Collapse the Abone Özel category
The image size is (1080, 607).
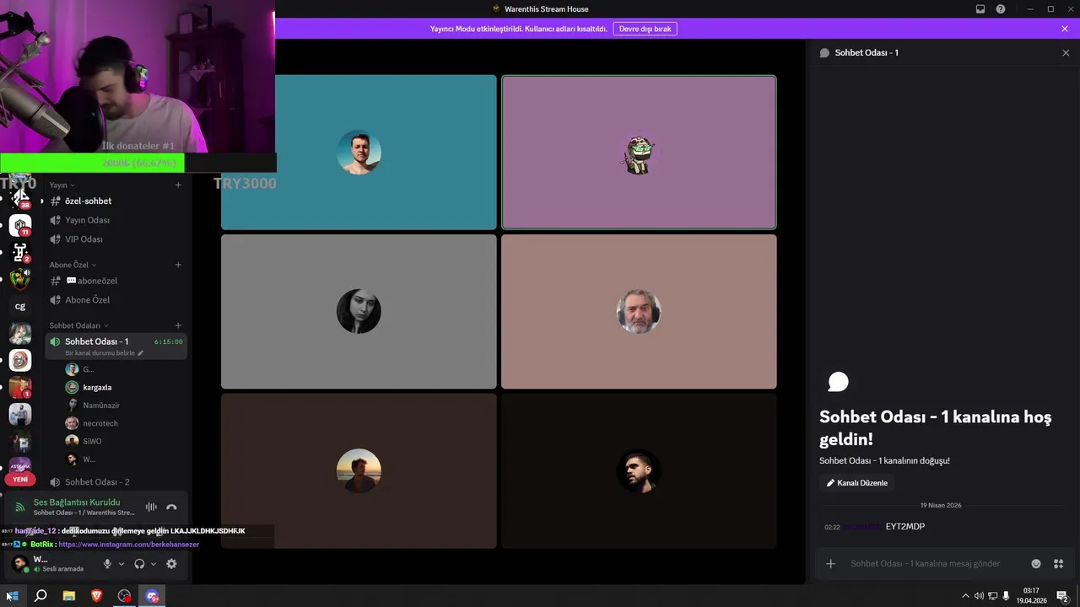coord(73,265)
